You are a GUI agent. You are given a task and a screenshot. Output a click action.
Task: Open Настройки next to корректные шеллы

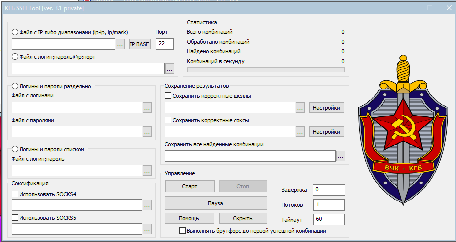click(x=327, y=108)
